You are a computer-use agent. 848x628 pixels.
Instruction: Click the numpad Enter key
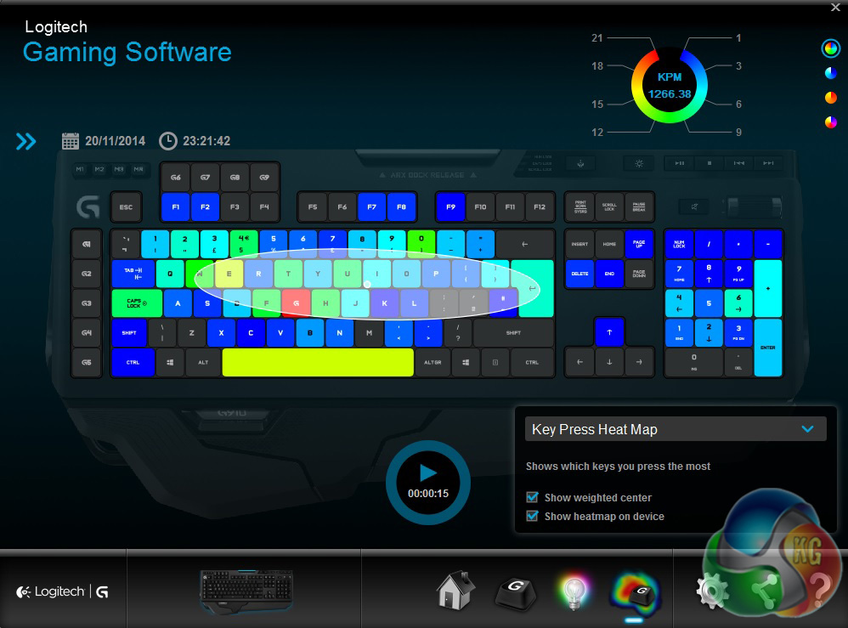point(768,348)
